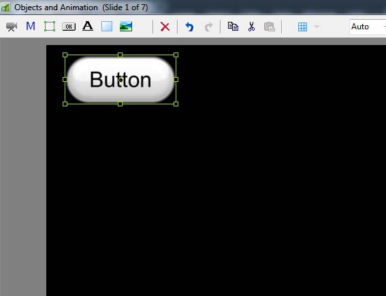This screenshot has height=296, width=386.
Task: Click the grayed-out redo arrow
Action: point(208,27)
